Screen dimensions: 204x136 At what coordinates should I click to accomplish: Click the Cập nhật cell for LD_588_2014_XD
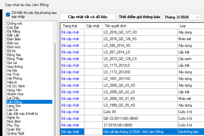93,46
